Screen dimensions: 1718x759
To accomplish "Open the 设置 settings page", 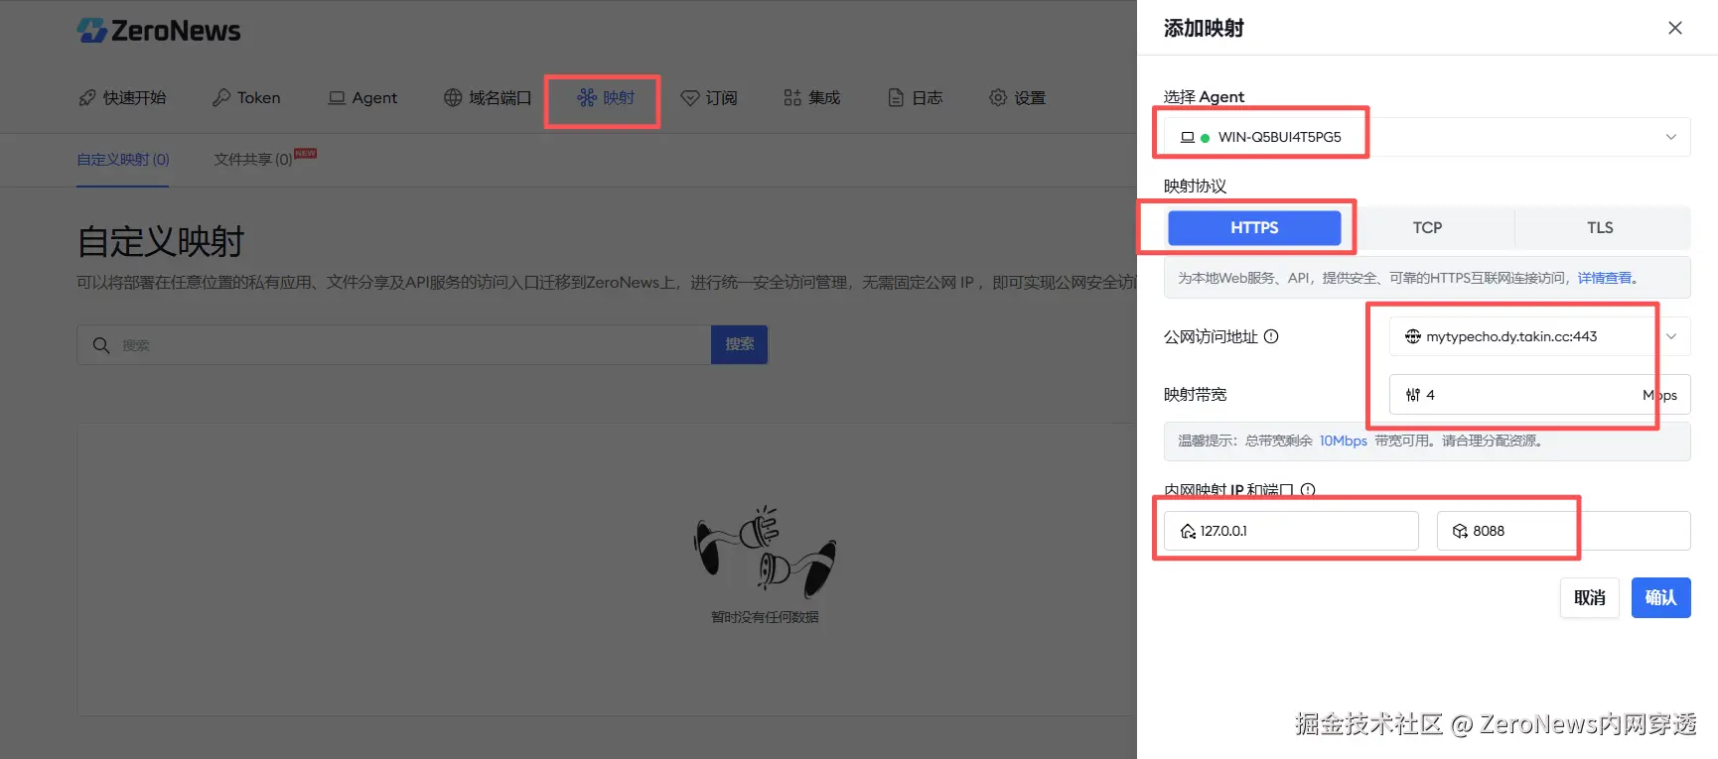I will pos(1018,97).
